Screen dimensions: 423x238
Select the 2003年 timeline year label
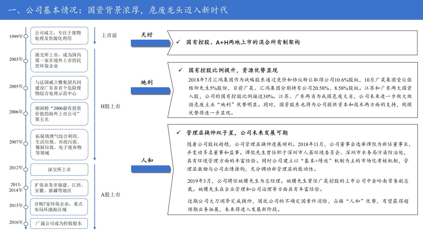pyautogui.click(x=16, y=59)
